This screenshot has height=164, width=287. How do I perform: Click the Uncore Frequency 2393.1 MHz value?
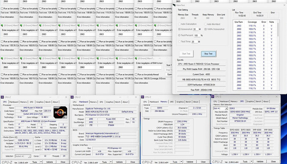[197, 114]
